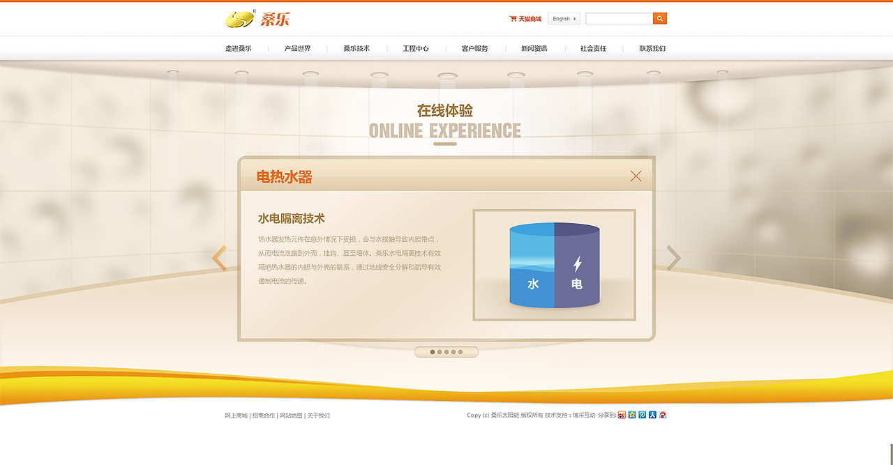Viewport: 893px width, 465px height.
Task: Select the fourth pagination dot
Action: [x=453, y=352]
